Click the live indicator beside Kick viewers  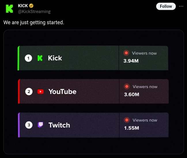[126, 53]
